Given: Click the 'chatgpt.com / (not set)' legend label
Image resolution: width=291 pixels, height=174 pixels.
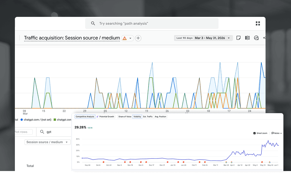Looking at the screenshot, I should click(x=37, y=120).
